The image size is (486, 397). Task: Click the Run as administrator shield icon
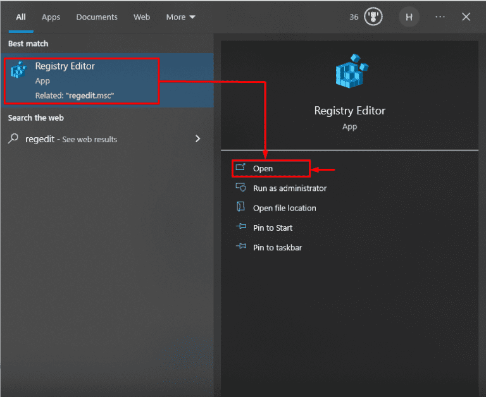point(240,187)
